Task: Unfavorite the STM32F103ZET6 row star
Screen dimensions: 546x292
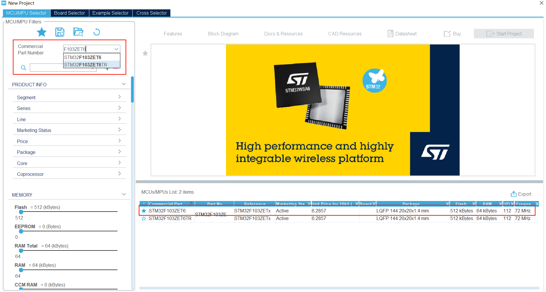Action: point(144,211)
